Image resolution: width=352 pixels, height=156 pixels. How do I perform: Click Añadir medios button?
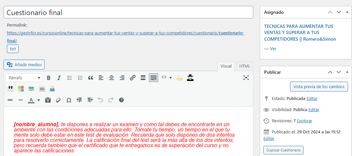[x=24, y=65]
